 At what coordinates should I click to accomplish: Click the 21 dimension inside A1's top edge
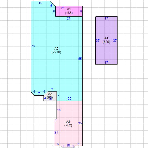point(63,8)
